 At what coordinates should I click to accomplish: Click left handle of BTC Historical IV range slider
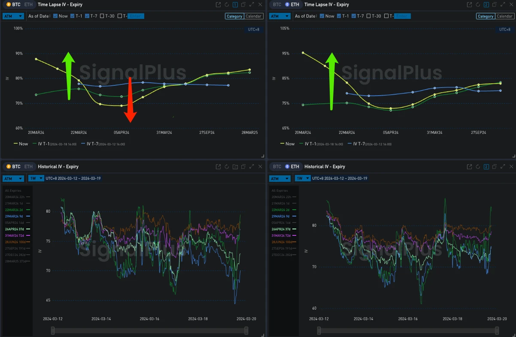tap(53, 331)
